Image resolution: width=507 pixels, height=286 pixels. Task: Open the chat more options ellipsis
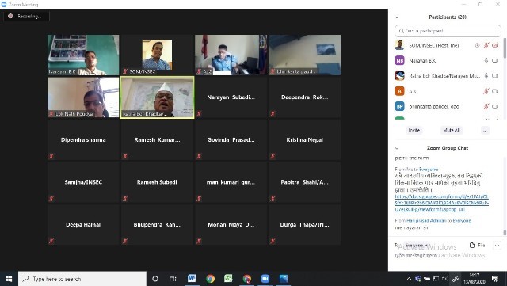click(x=497, y=246)
